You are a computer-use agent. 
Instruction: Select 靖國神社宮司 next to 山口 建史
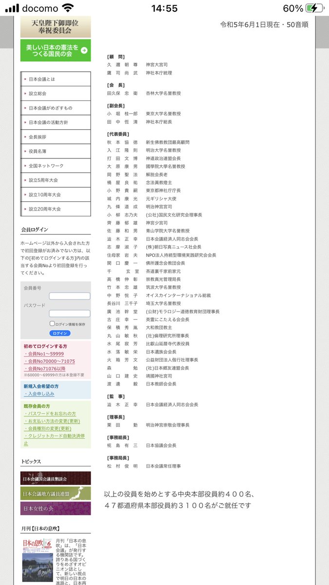point(159,376)
